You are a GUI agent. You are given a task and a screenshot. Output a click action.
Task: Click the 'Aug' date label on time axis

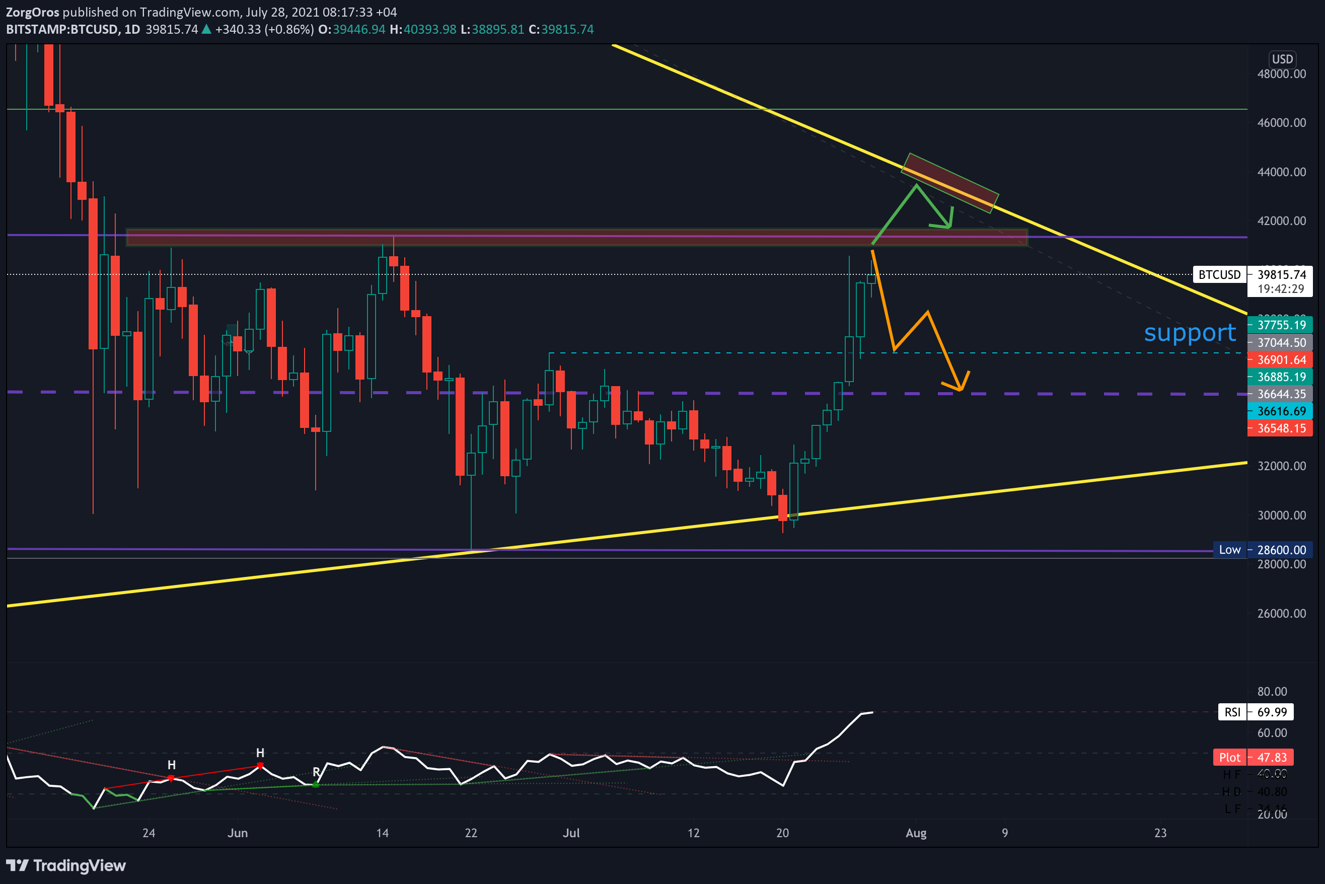(916, 833)
